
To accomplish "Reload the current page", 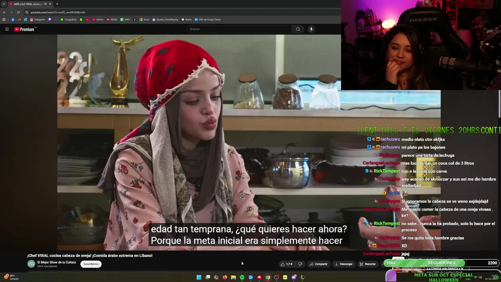I will click(18, 12).
